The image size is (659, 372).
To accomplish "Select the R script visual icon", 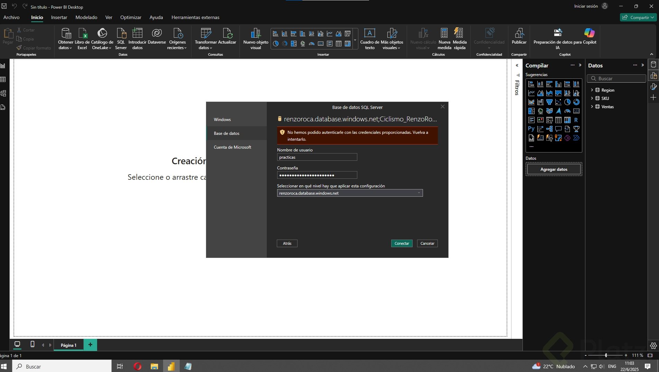I will [576, 120].
